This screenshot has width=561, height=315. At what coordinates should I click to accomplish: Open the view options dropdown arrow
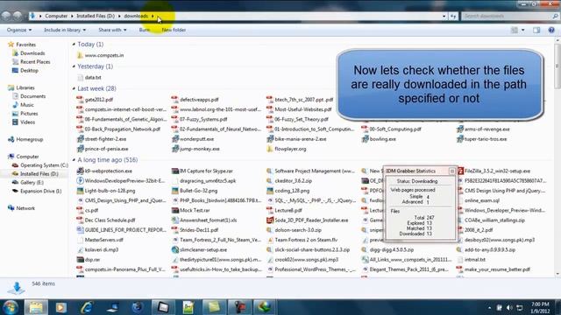pos(522,31)
